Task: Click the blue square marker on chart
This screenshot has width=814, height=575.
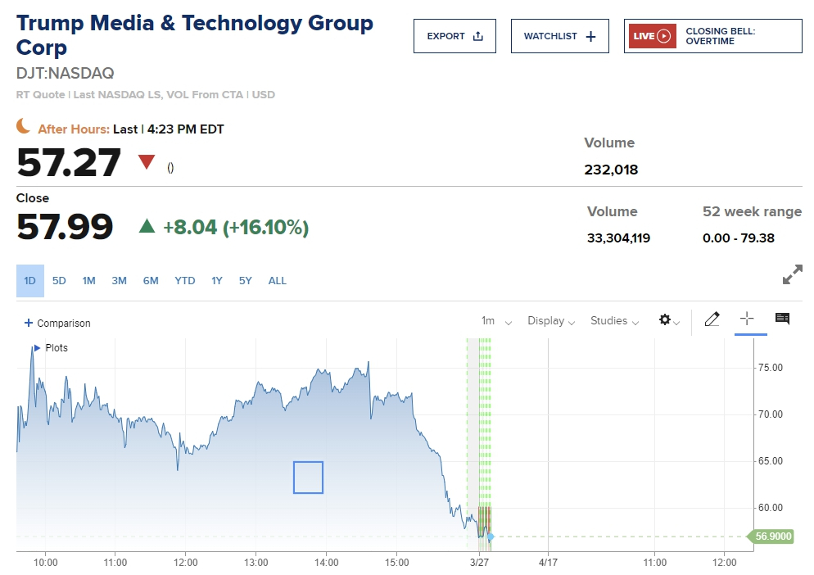Action: pos(308,478)
